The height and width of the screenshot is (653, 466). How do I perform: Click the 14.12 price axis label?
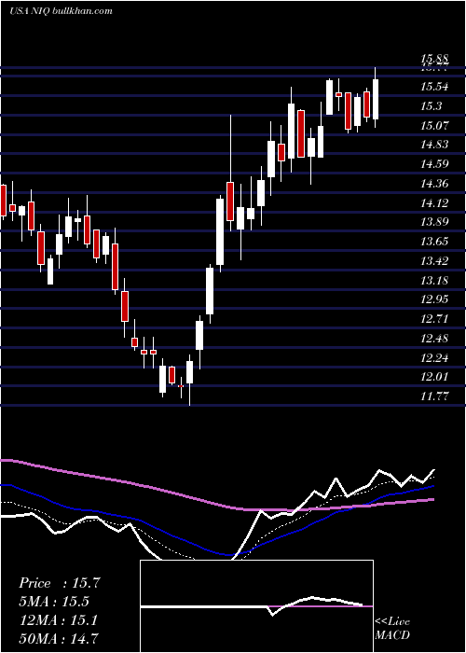434,202
